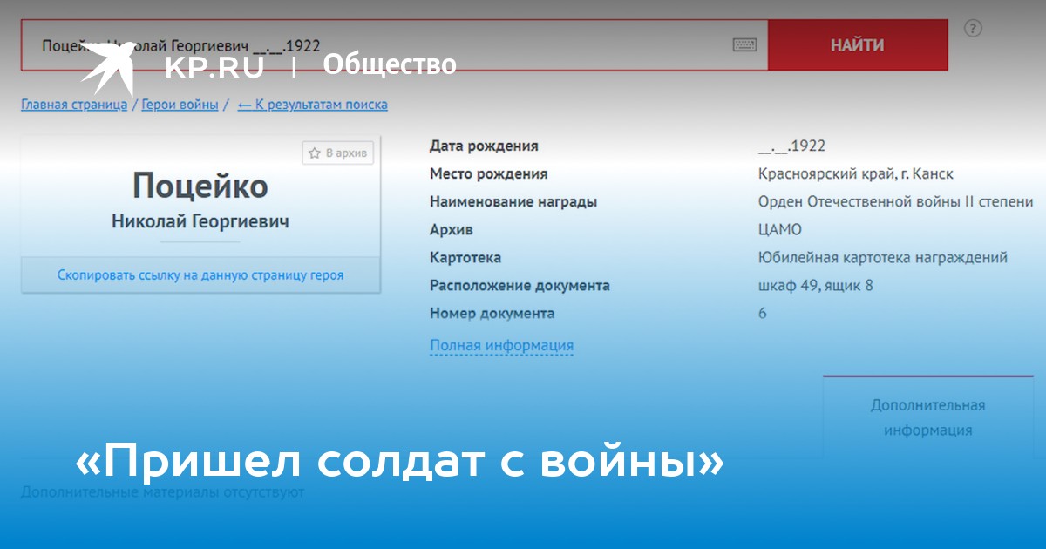Add hero to archive via star button
The image size is (1046, 549).
click(x=338, y=153)
